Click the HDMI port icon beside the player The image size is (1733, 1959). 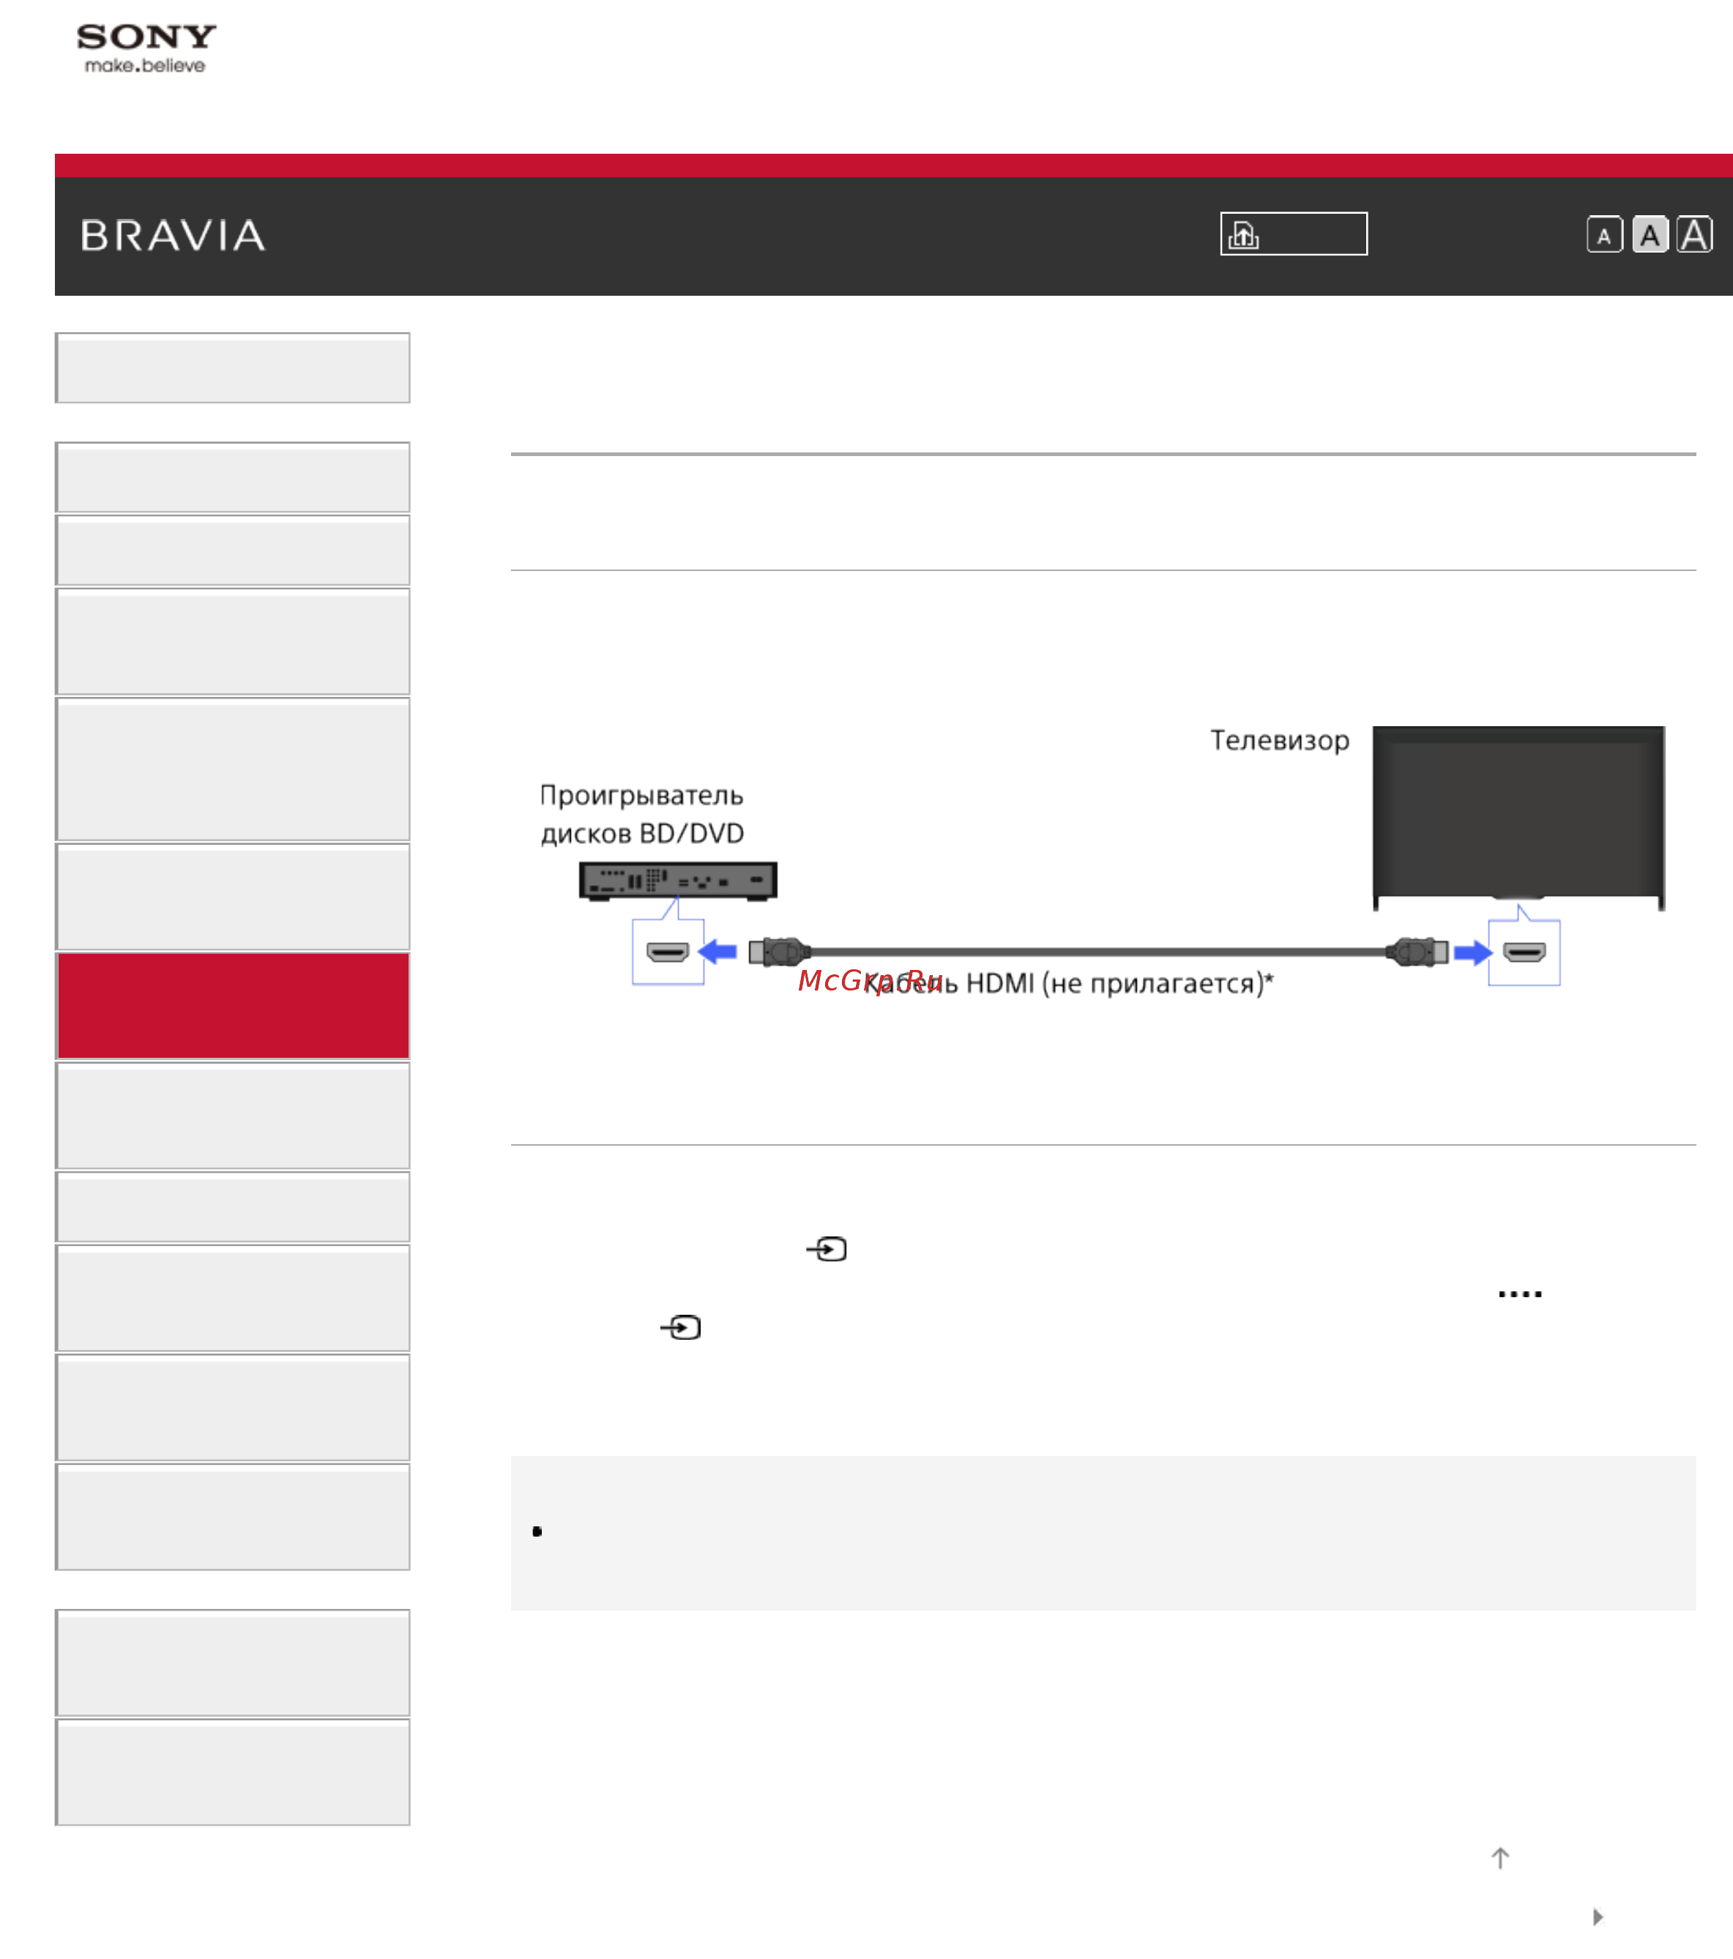click(x=668, y=952)
